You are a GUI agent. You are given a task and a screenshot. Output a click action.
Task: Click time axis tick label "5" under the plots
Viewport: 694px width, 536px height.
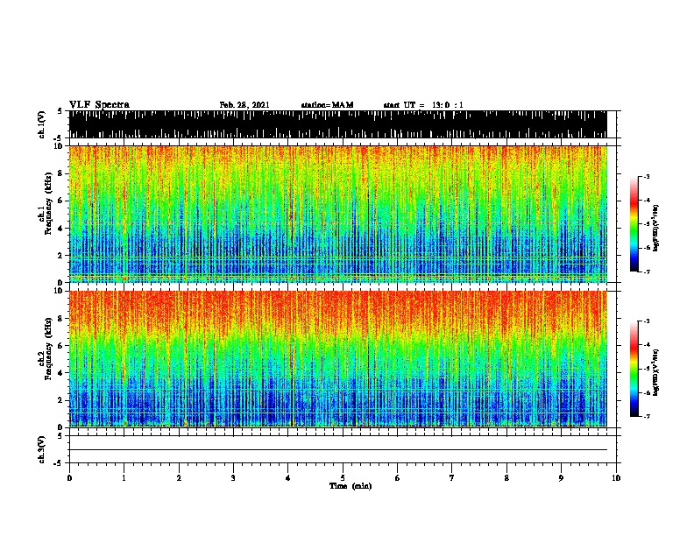coord(343,477)
